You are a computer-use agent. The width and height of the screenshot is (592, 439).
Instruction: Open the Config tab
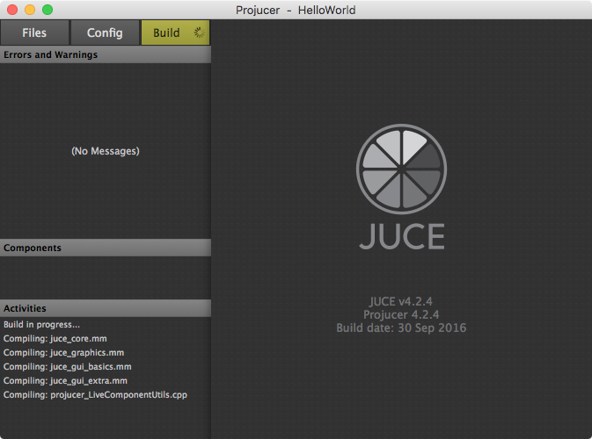105,32
